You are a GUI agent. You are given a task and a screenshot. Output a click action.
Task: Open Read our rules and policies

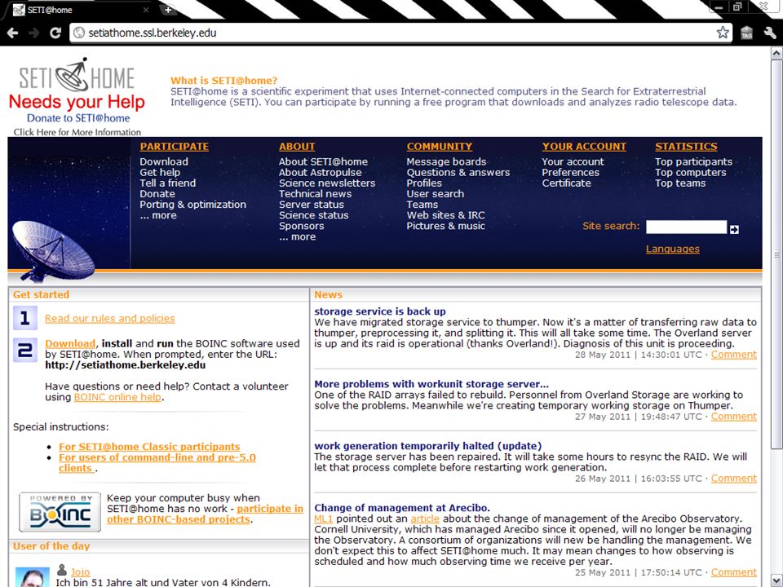pos(110,319)
